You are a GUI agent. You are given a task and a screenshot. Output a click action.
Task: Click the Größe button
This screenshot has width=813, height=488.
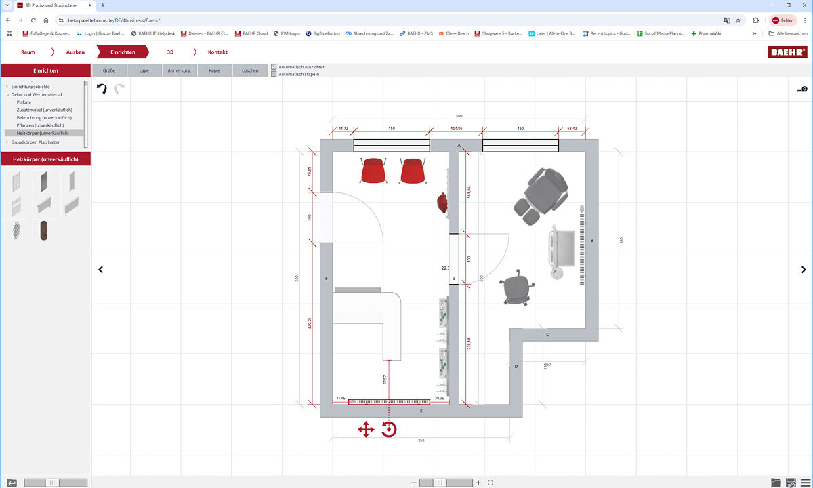(x=108, y=70)
